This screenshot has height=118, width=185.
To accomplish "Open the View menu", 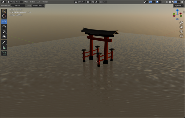I will [x=26, y=2].
